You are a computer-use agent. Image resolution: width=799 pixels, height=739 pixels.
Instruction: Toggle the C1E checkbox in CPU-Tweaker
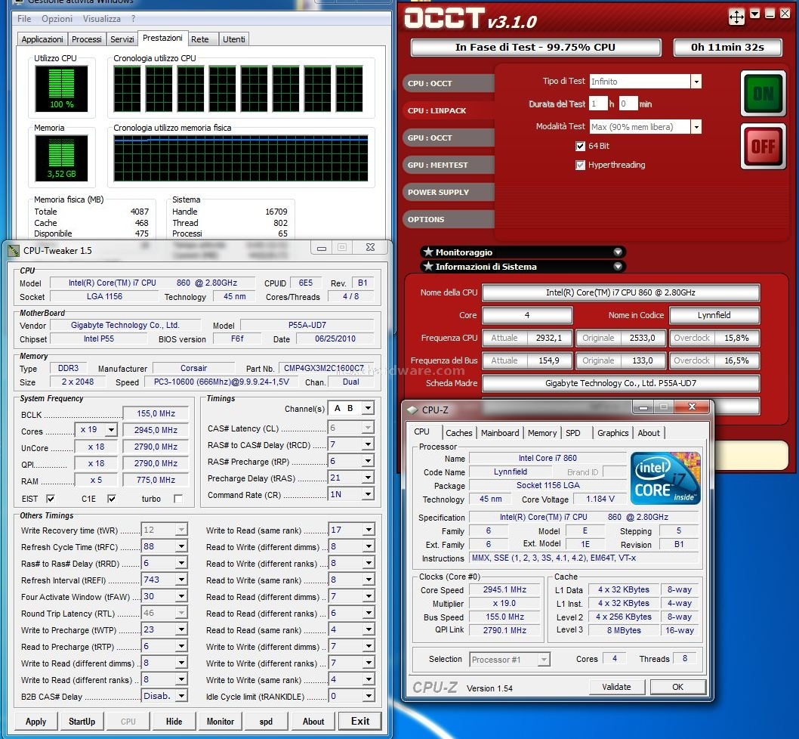[x=112, y=499]
